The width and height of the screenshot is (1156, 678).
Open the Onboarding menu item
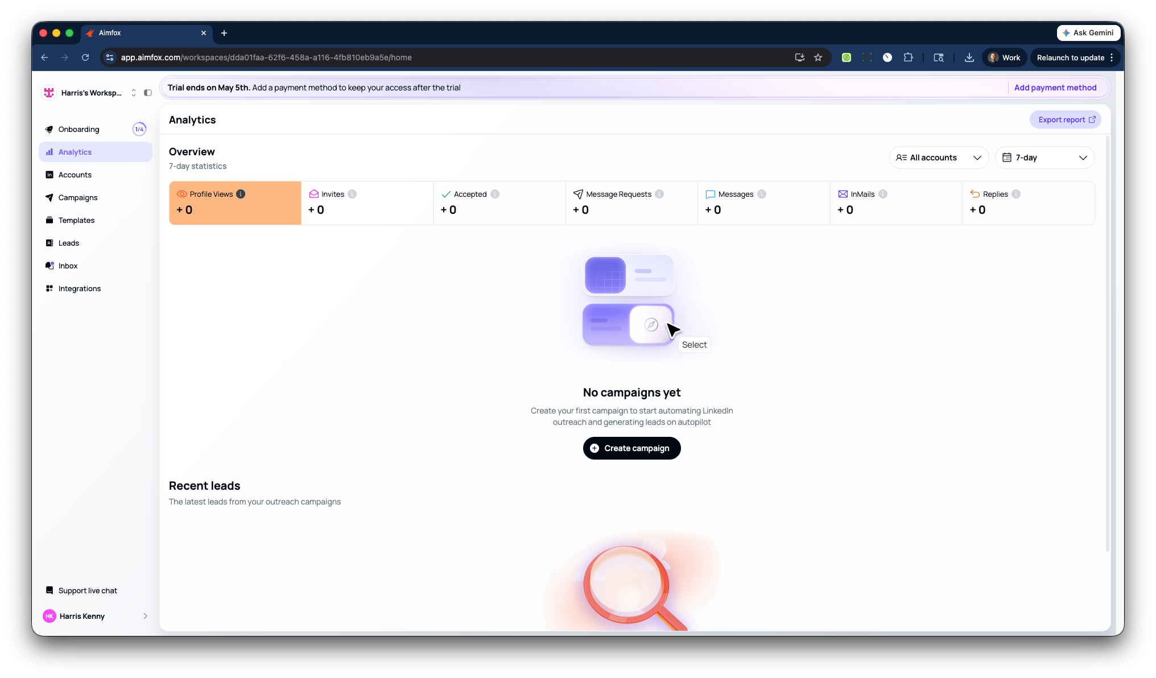[x=80, y=129]
